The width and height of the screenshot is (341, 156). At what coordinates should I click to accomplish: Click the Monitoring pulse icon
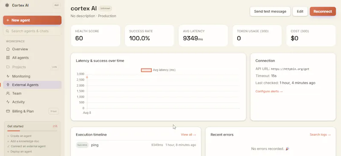coord(8,76)
